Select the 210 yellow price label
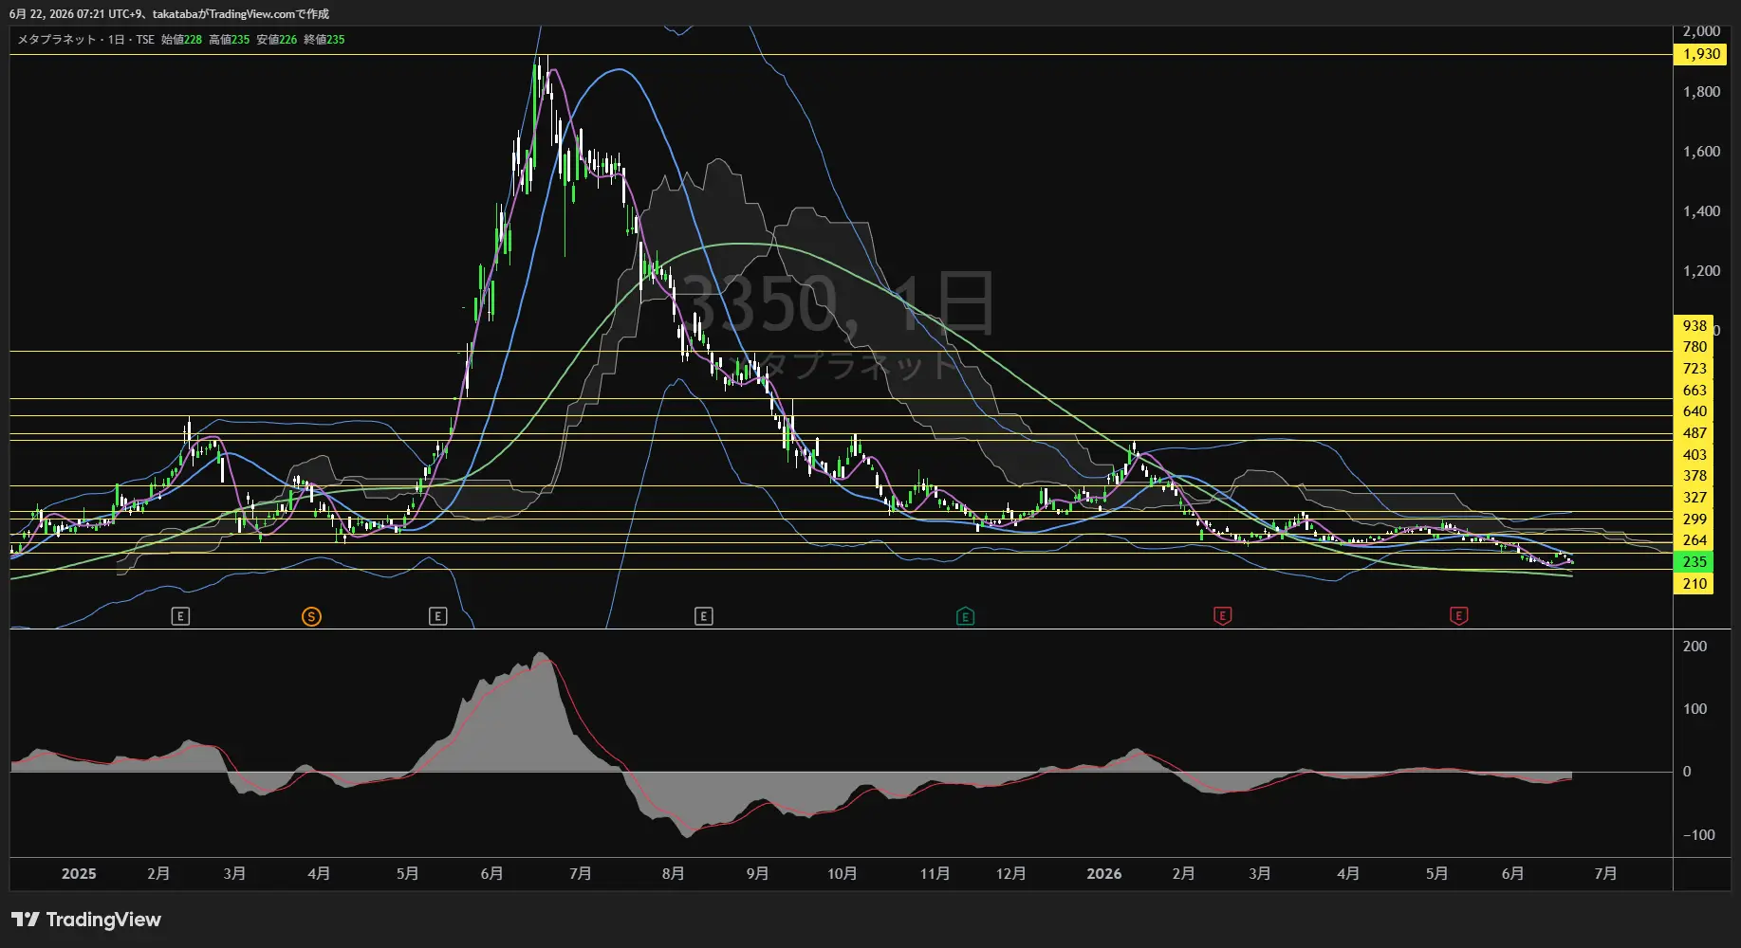Screen dimensions: 1741x948 tap(1694, 584)
